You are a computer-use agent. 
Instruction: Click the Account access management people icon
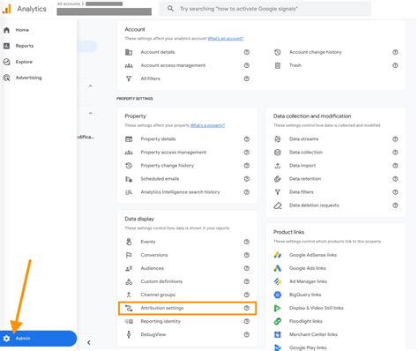pyautogui.click(x=129, y=65)
